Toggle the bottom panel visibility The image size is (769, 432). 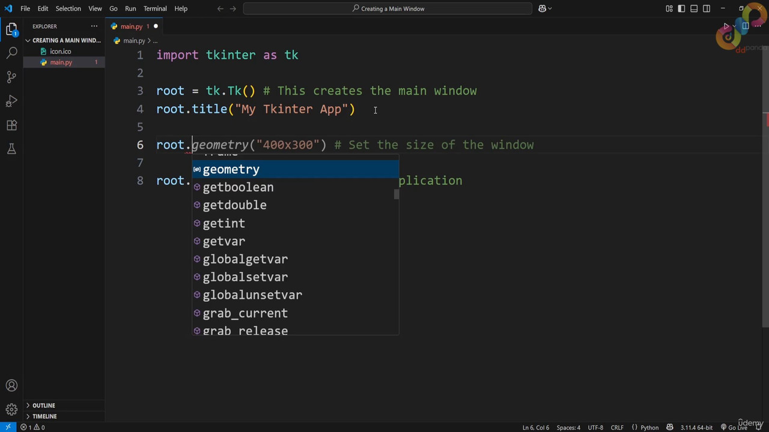click(x=694, y=8)
